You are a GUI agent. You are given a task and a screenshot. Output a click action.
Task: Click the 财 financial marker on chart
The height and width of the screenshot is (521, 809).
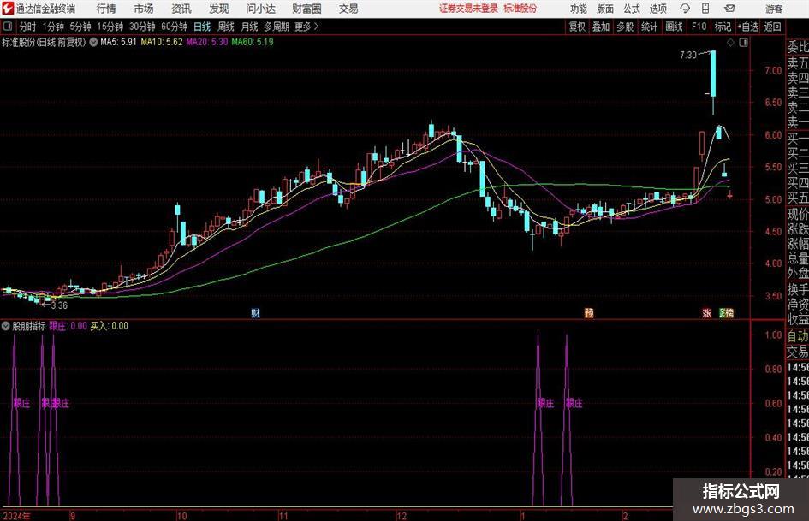click(255, 313)
